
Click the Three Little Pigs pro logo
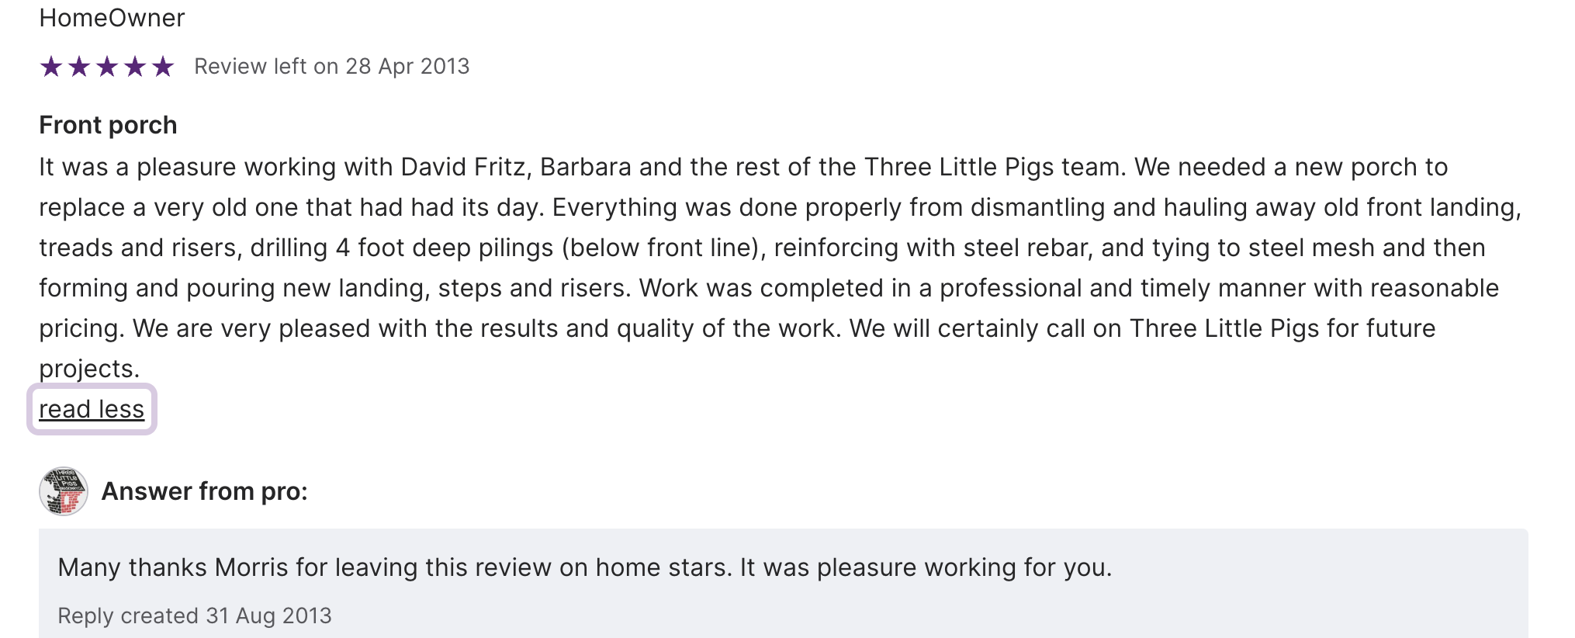point(64,491)
